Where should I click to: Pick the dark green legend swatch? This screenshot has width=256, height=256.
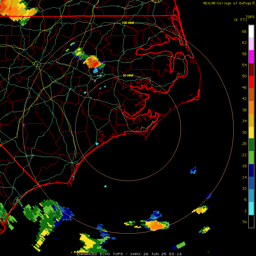(251, 145)
